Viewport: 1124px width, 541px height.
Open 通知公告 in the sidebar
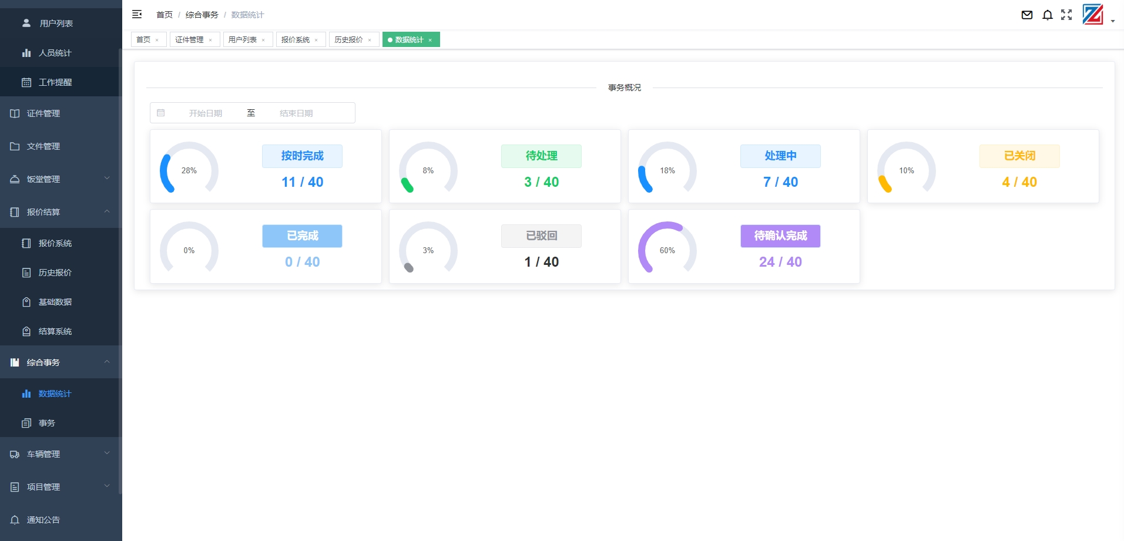tap(59, 519)
